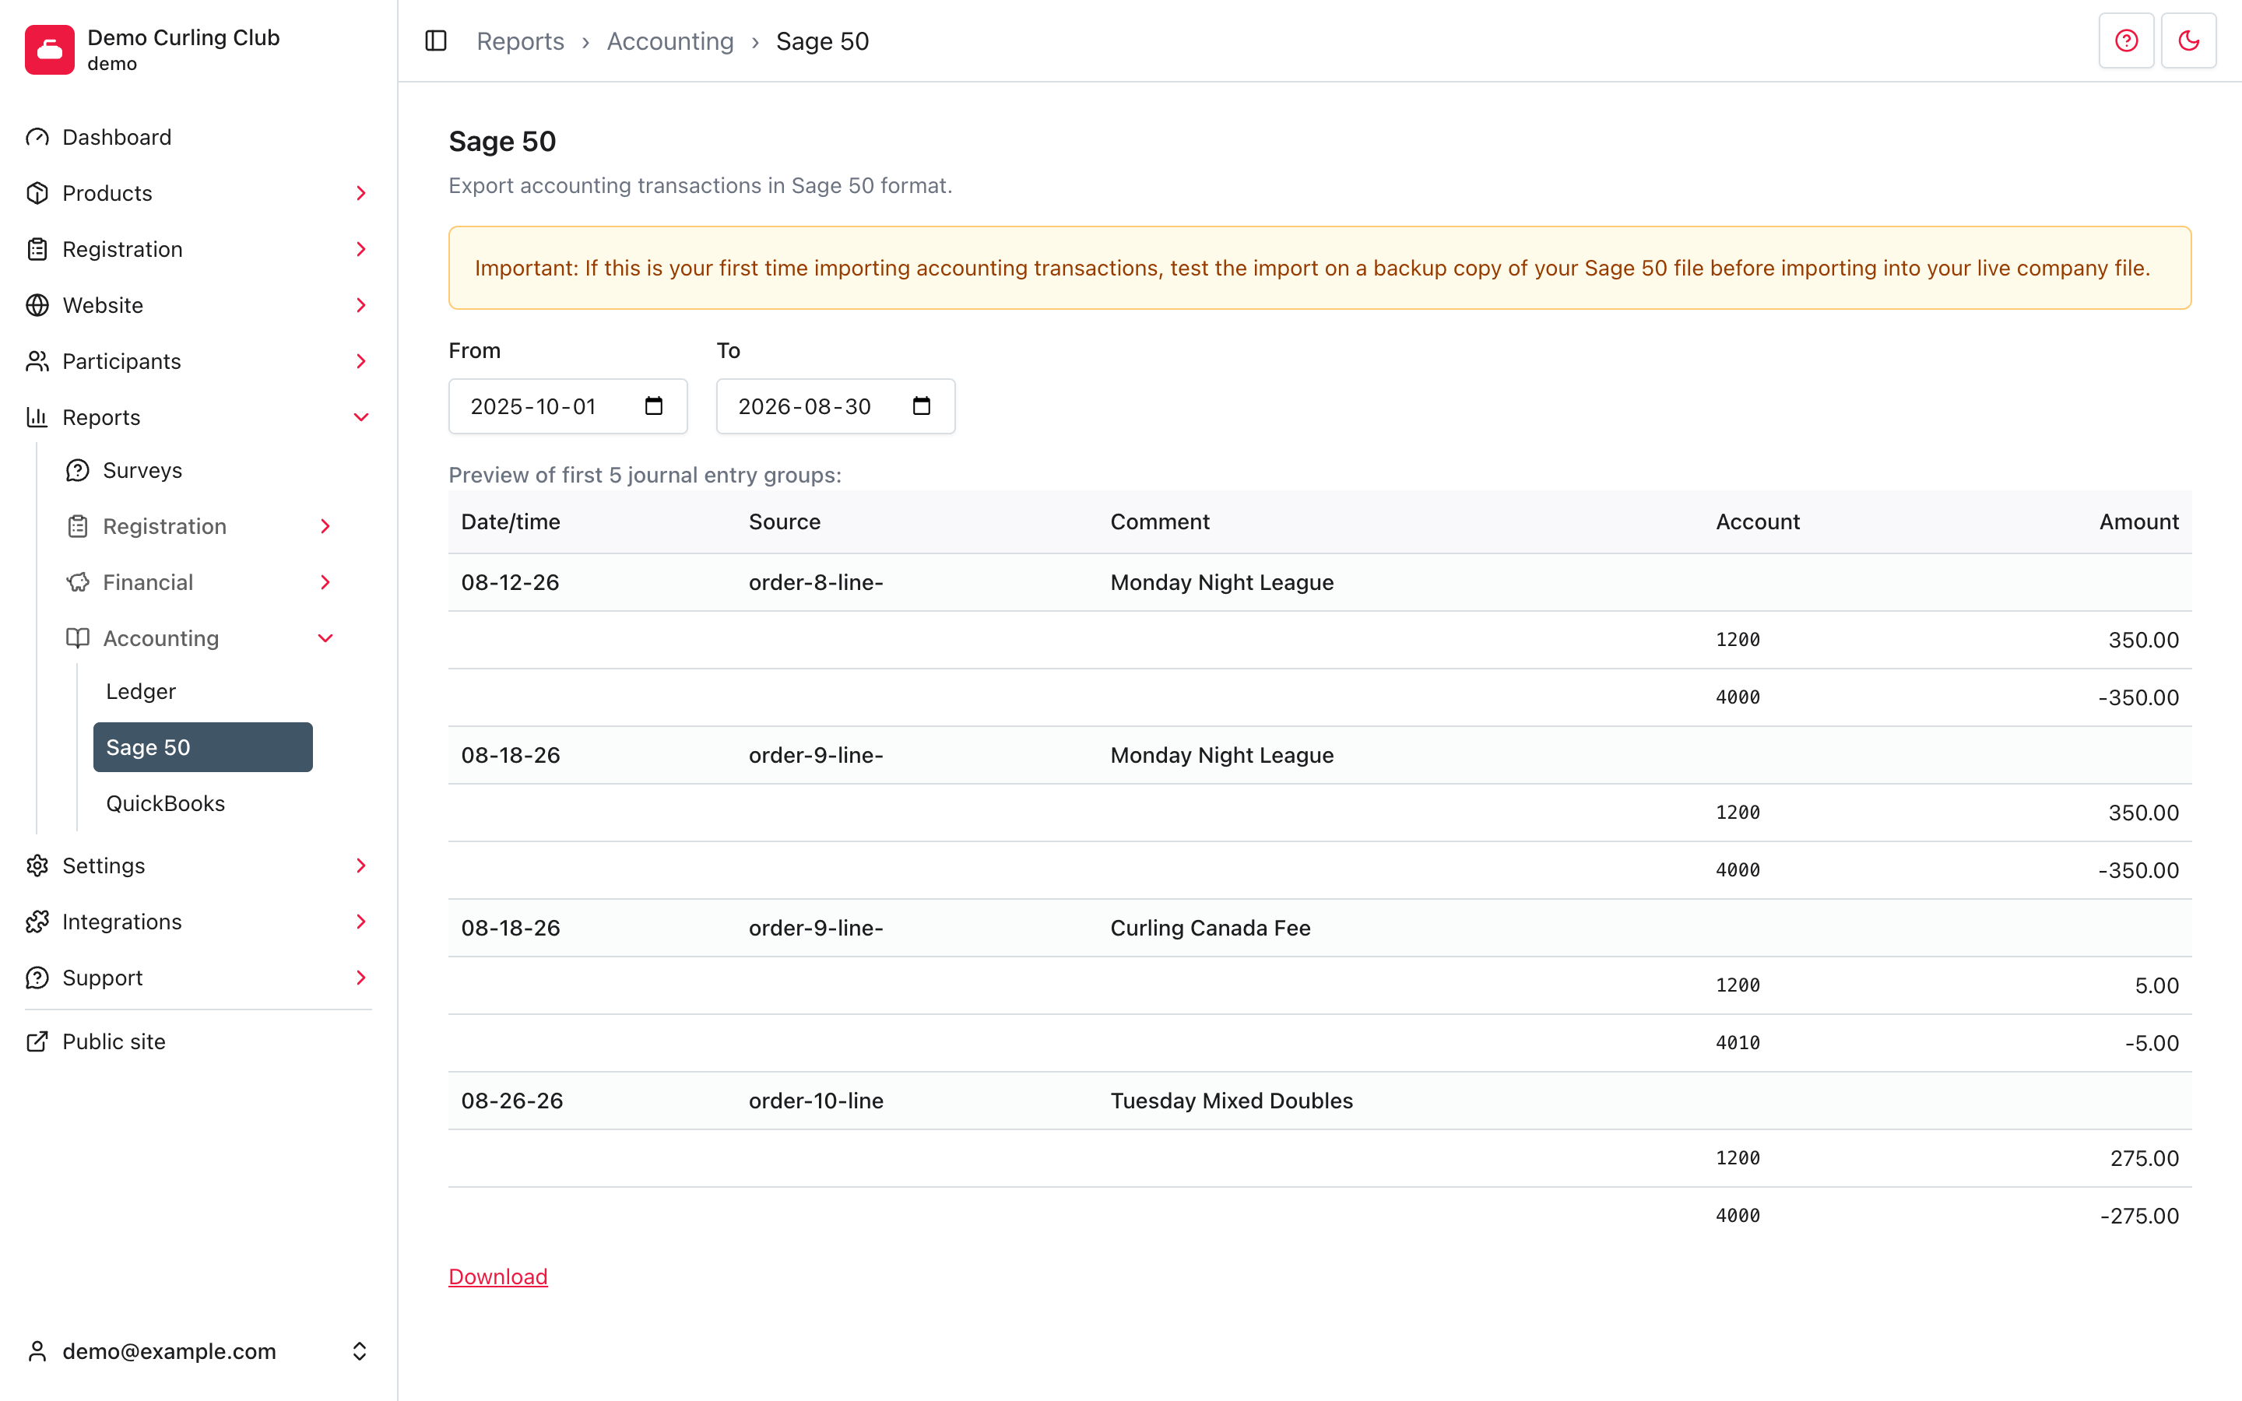This screenshot has width=2242, height=1401.
Task: Click the Products box icon
Action: point(37,193)
